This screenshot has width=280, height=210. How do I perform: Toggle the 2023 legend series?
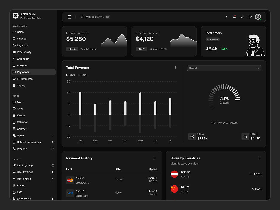click(x=83, y=75)
